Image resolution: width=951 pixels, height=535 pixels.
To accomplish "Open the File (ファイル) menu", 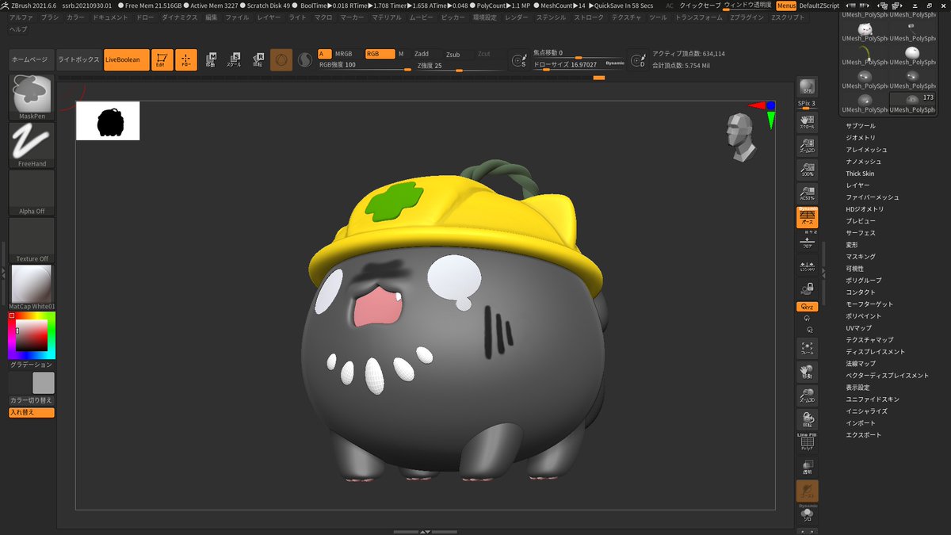I will tap(237, 17).
